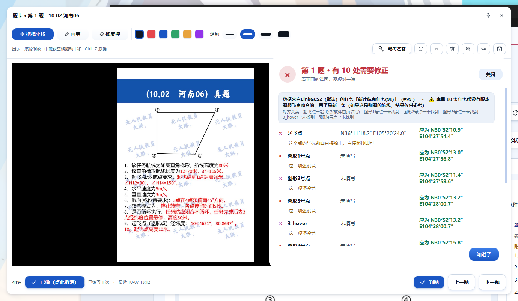Click the red X error circle icon
Screen dimensions: 518x301
tap(288, 75)
